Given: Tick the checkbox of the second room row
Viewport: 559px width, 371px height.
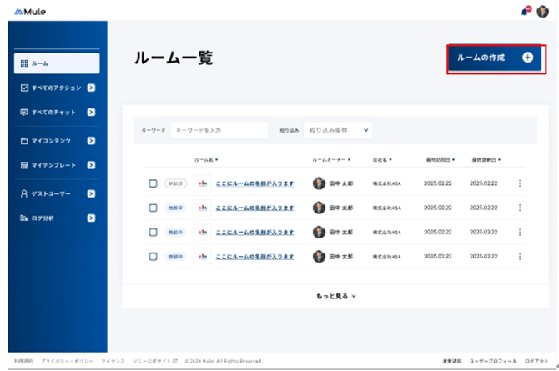Looking at the screenshot, I should point(153,208).
